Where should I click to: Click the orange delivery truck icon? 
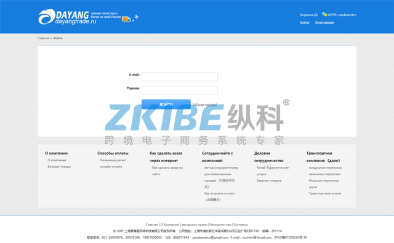pos(126,19)
